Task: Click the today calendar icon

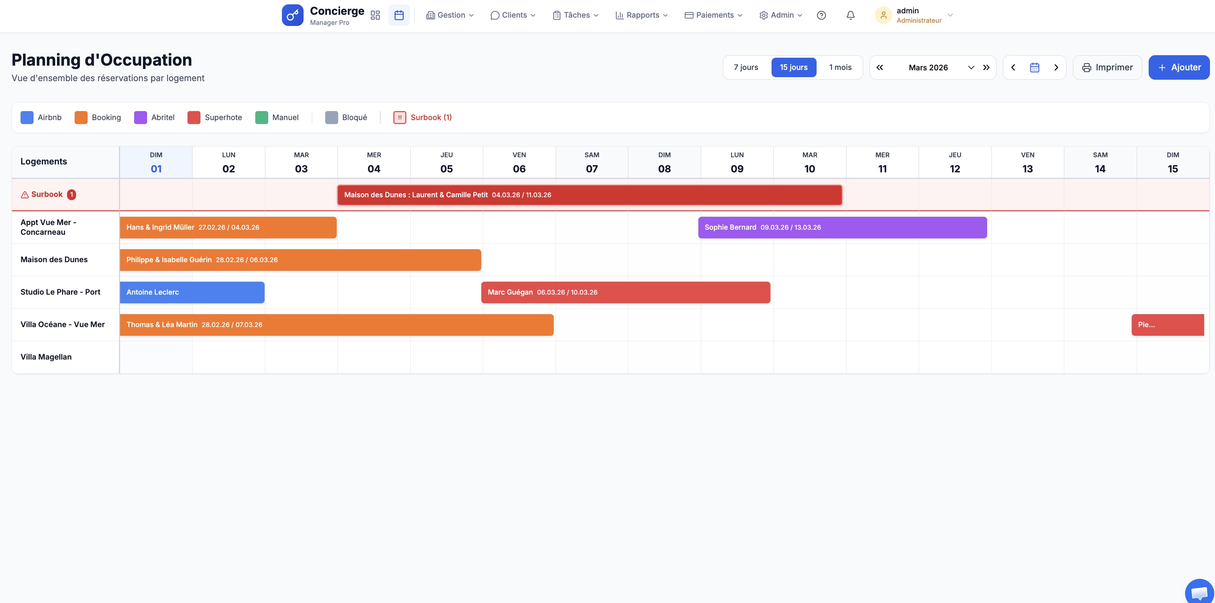Action: pos(1034,67)
